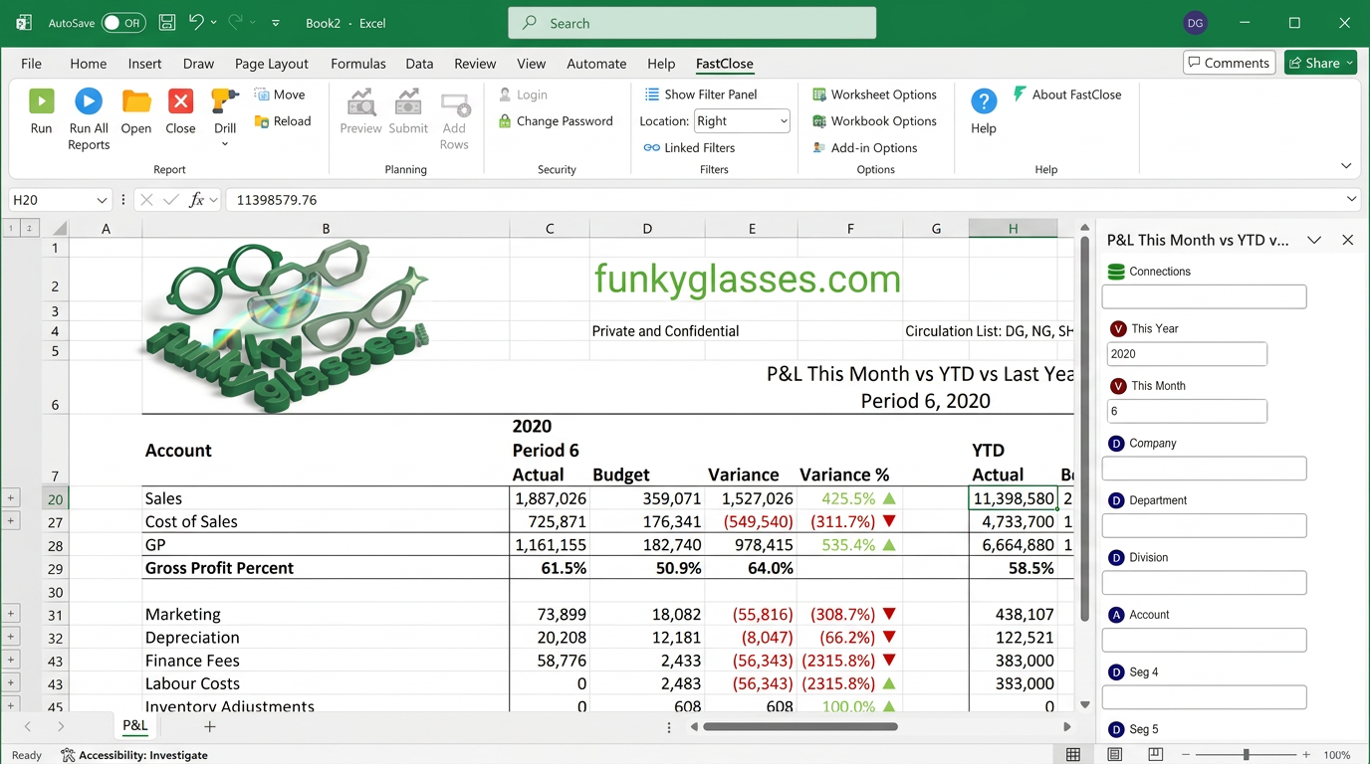Click the Search box in title bar

coord(692,23)
